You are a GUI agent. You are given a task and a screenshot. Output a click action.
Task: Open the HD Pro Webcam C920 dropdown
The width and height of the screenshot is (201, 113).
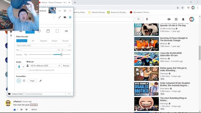coord(45,66)
